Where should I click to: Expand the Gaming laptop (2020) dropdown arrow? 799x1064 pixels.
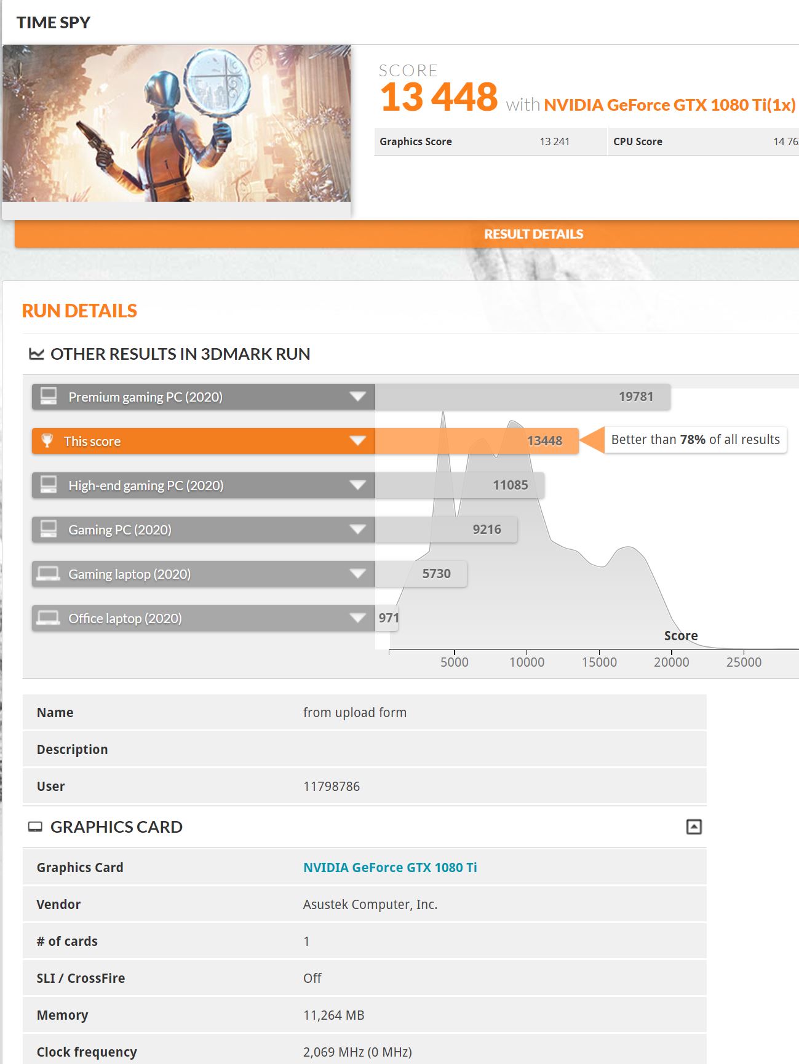[x=357, y=574]
